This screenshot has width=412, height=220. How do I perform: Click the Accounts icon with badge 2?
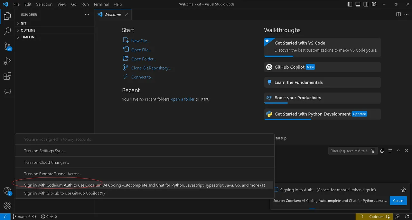[7, 191]
